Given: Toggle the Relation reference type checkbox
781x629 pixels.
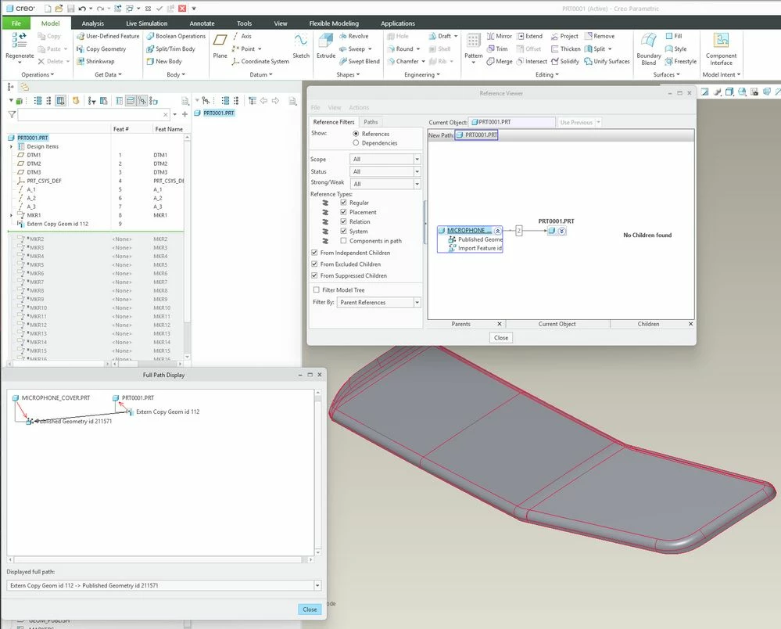Looking at the screenshot, I should click(343, 221).
